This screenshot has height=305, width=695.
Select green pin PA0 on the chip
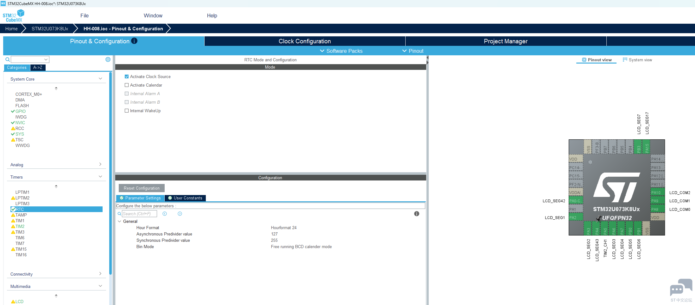576,201
